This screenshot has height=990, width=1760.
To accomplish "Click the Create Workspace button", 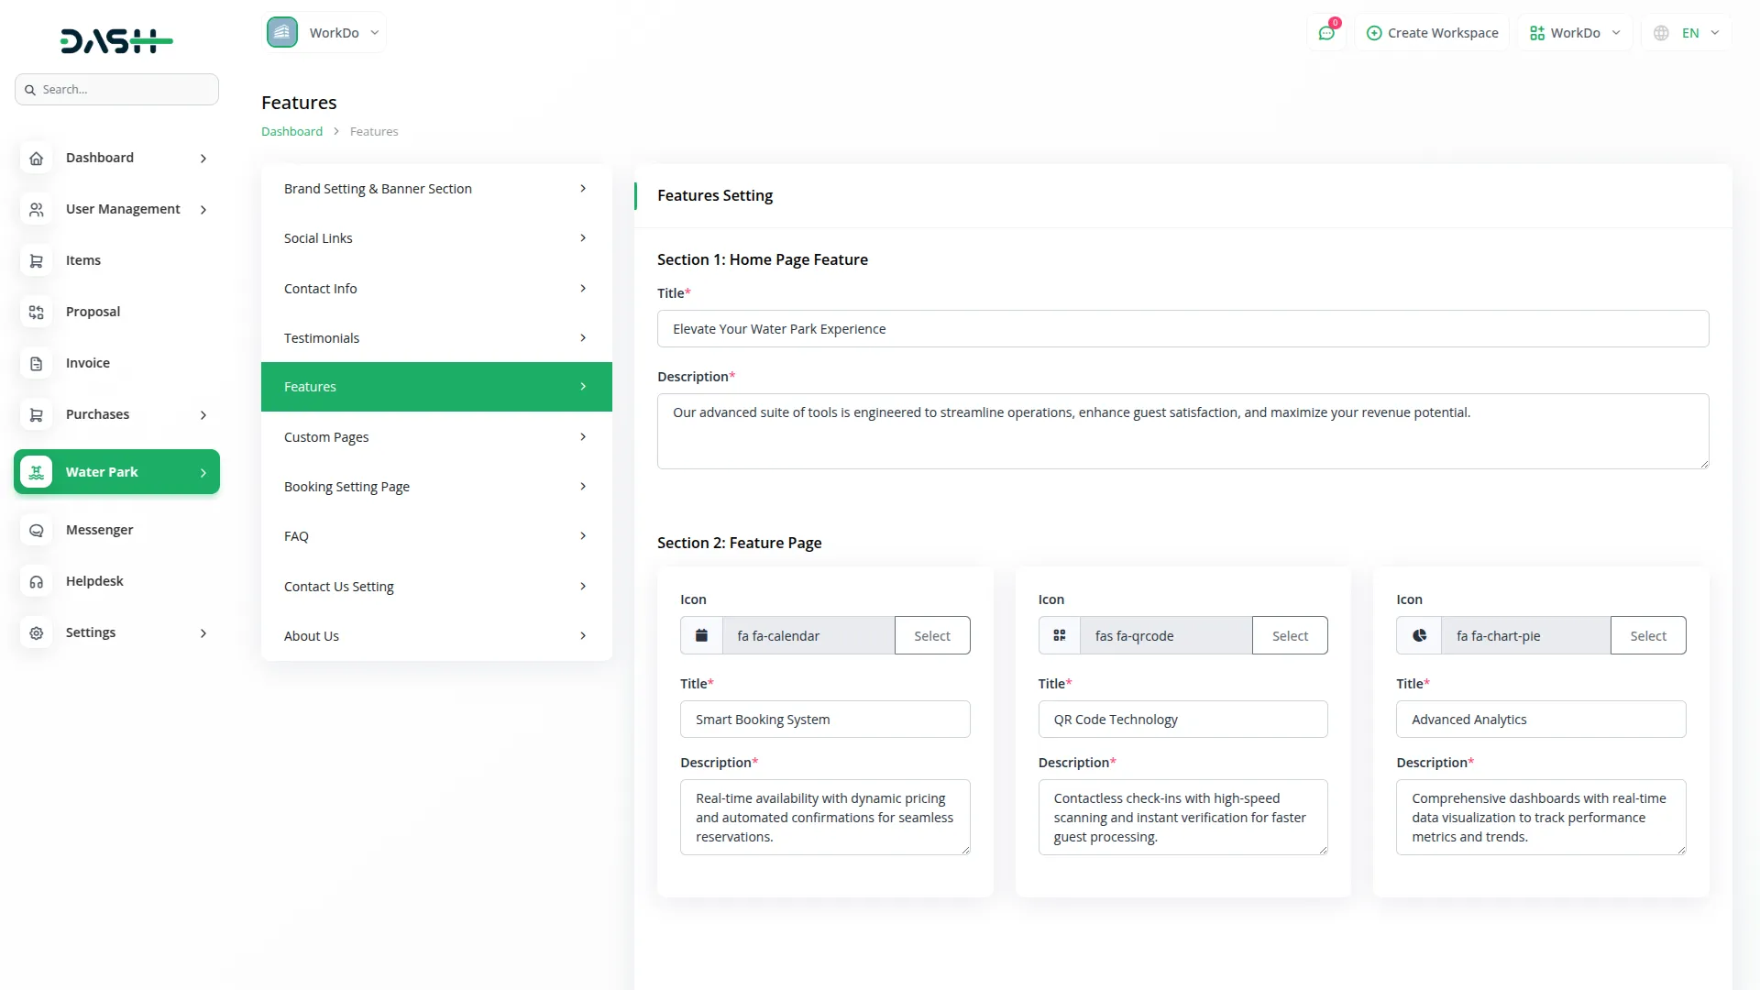I will 1432,33.
